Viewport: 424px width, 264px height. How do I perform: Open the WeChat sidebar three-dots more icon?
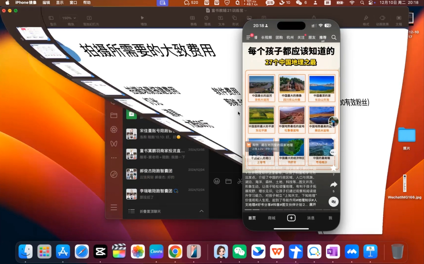pos(114,158)
